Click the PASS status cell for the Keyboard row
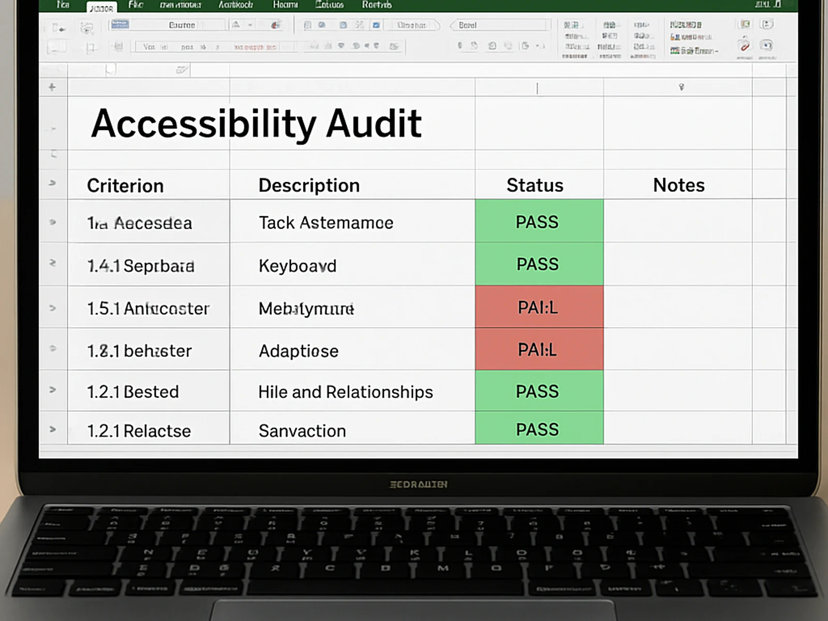The width and height of the screenshot is (828, 621). pyautogui.click(x=538, y=264)
